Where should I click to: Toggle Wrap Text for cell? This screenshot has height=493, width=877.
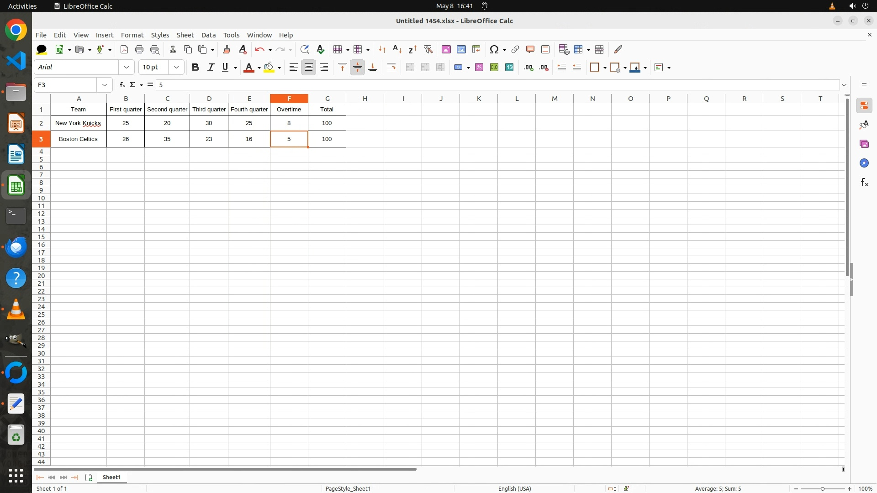[x=391, y=68]
